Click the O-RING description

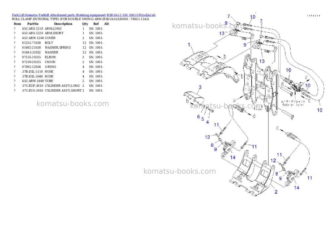50,67
